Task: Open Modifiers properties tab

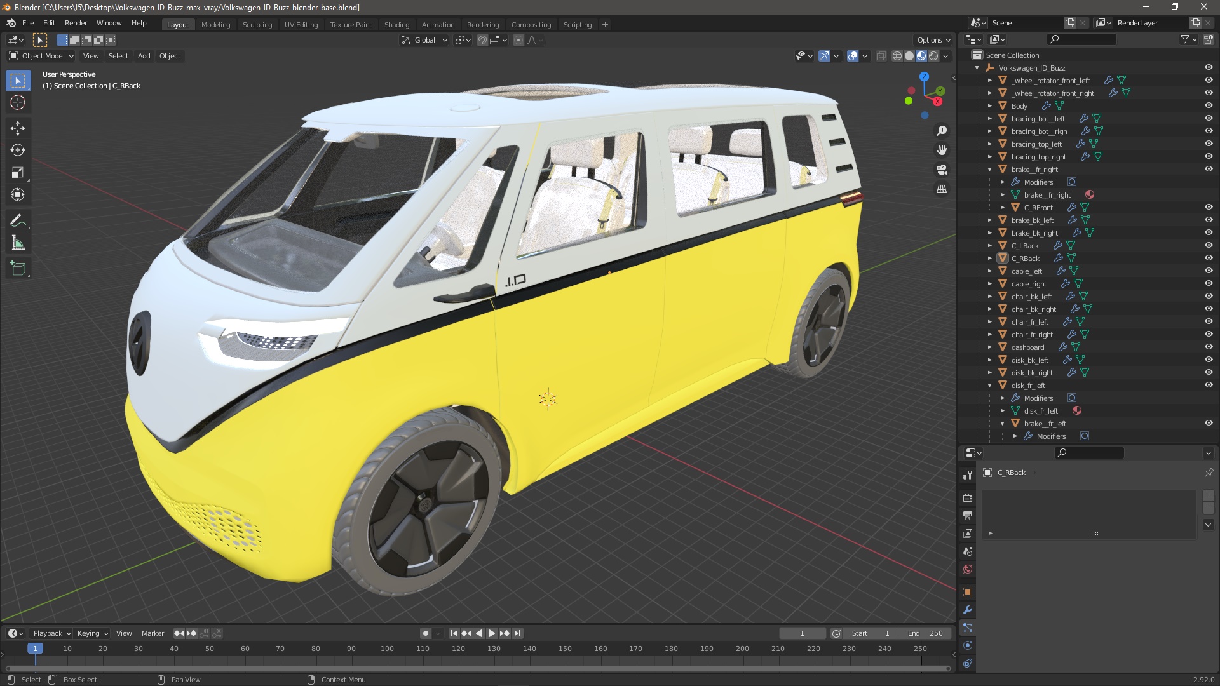Action: (968, 610)
